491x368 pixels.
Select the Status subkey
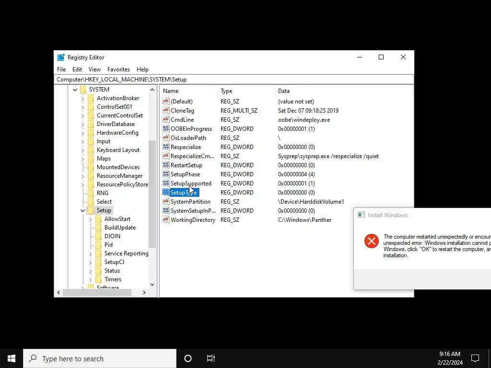click(112, 271)
